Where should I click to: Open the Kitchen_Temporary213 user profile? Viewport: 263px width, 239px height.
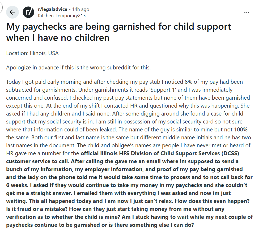pos(62,16)
